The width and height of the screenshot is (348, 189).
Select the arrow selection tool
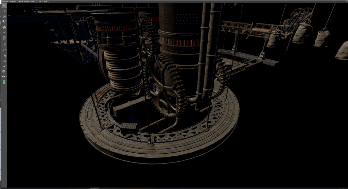point(4,6)
